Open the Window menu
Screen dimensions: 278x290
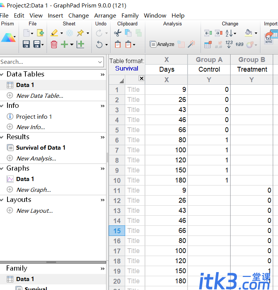pos(155,16)
